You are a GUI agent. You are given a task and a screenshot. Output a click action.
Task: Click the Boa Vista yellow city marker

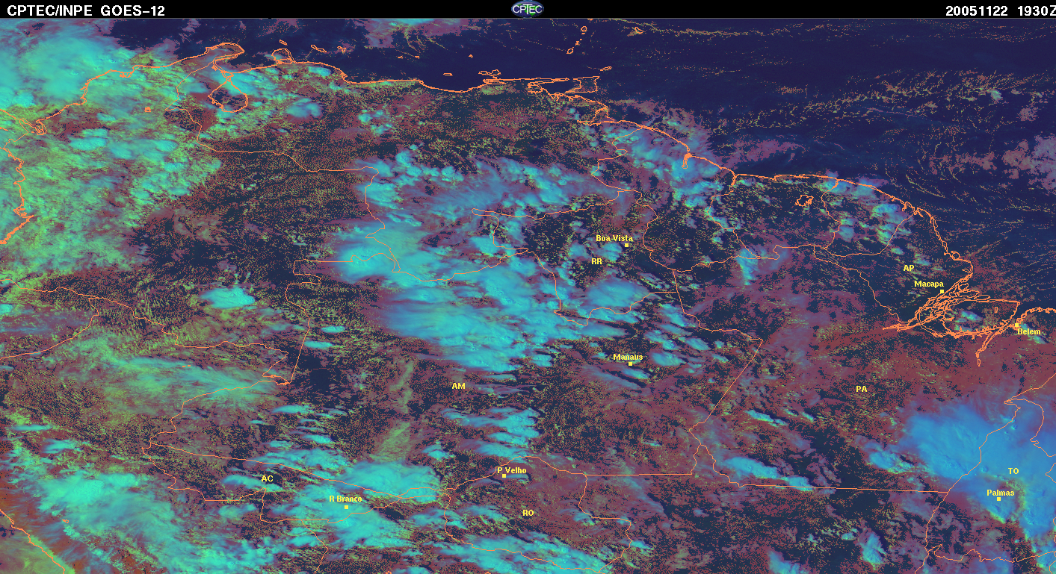click(x=627, y=245)
